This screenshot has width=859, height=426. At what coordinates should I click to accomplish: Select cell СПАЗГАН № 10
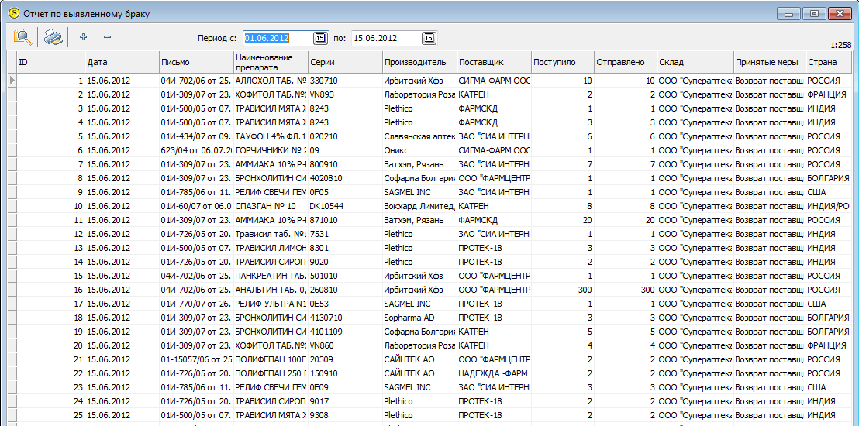click(x=271, y=206)
